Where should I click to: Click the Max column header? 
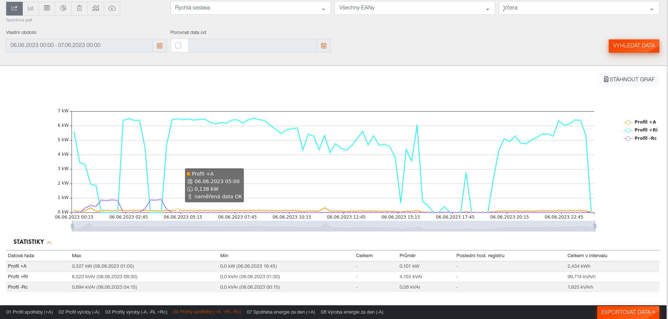[x=77, y=256]
